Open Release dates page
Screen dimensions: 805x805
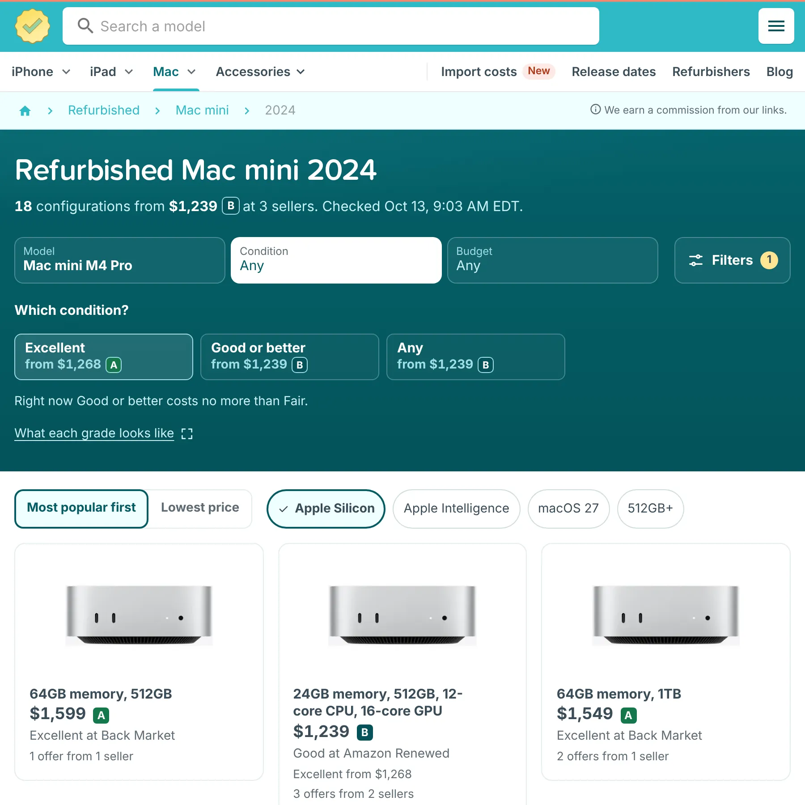pos(614,72)
